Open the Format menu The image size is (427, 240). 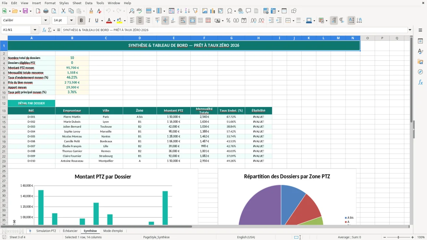pyautogui.click(x=50, y=3)
